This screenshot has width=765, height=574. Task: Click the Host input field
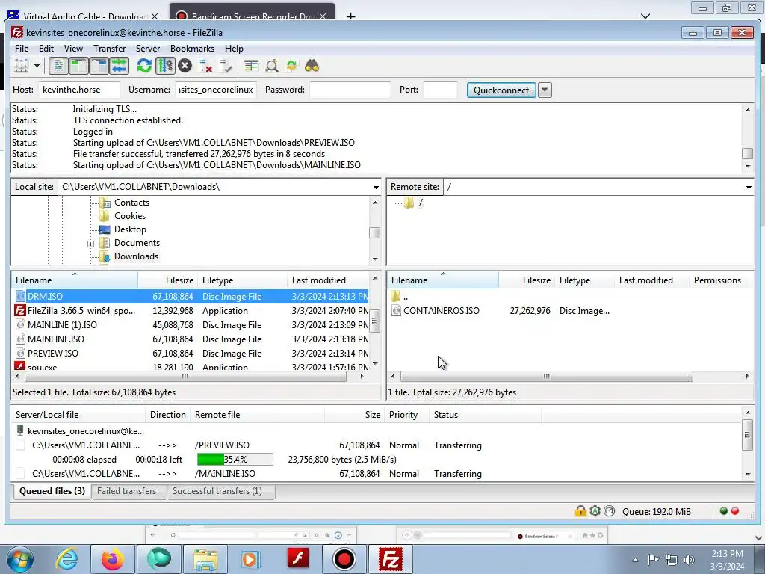pos(79,90)
